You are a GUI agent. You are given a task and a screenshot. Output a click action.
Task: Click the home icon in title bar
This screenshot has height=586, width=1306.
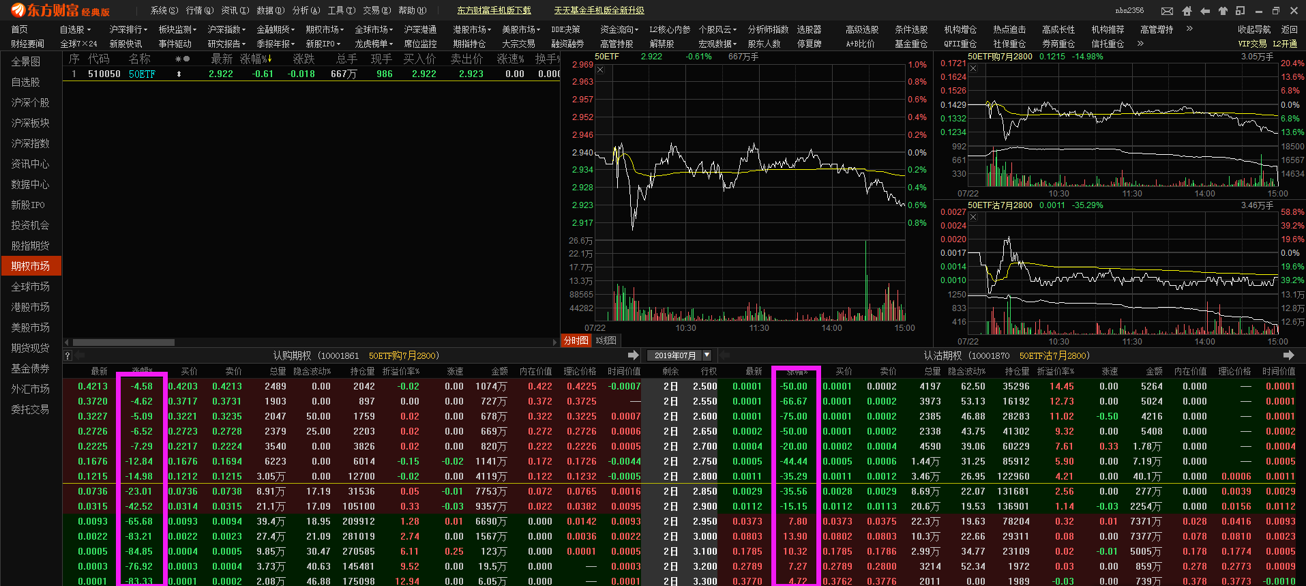click(x=1187, y=11)
